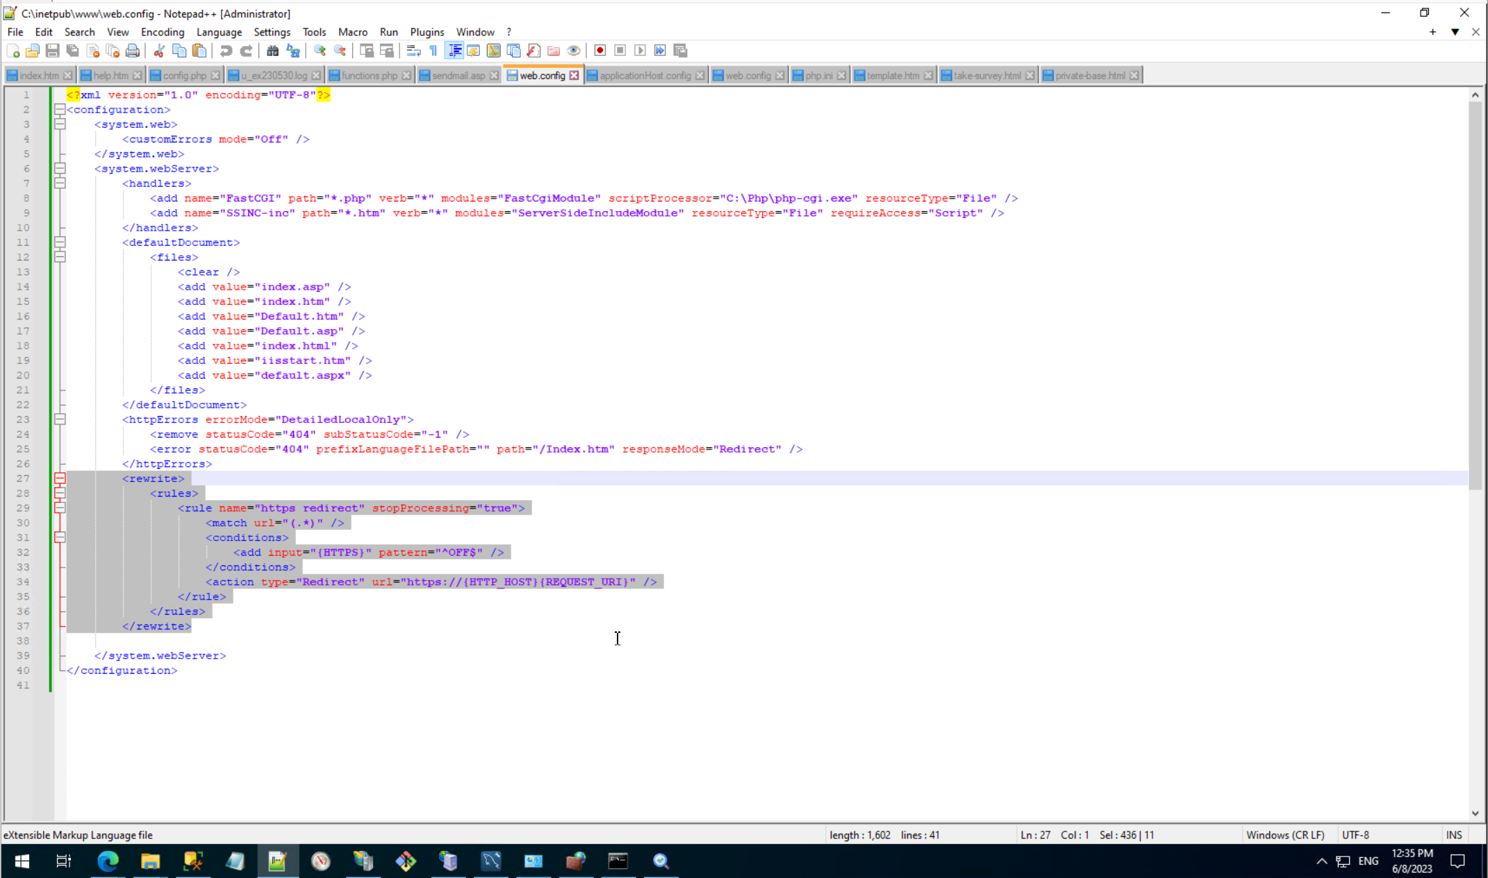Switch to the php.ini tab
The image size is (1488, 878).
[x=818, y=76]
